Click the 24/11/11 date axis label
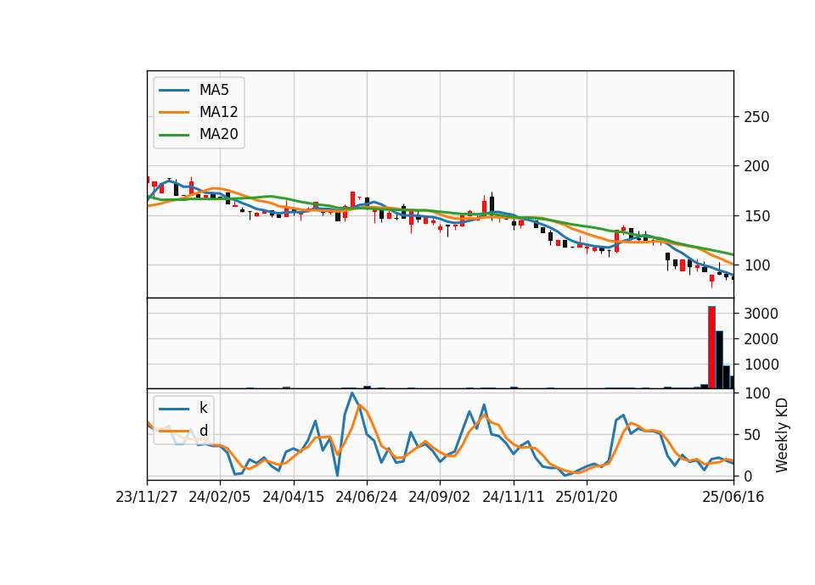 coord(513,497)
